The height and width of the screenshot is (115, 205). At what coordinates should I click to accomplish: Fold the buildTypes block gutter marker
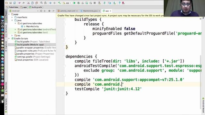click(x=64, y=20)
